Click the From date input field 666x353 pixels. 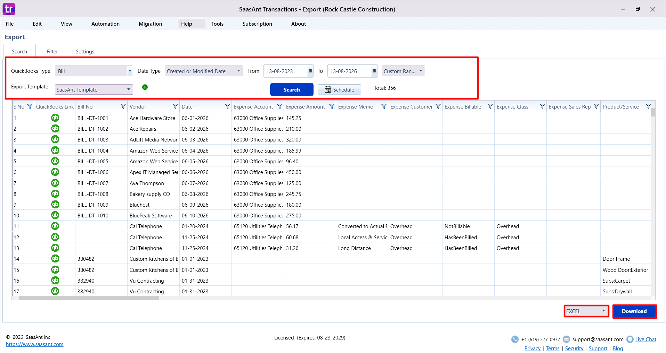(285, 71)
